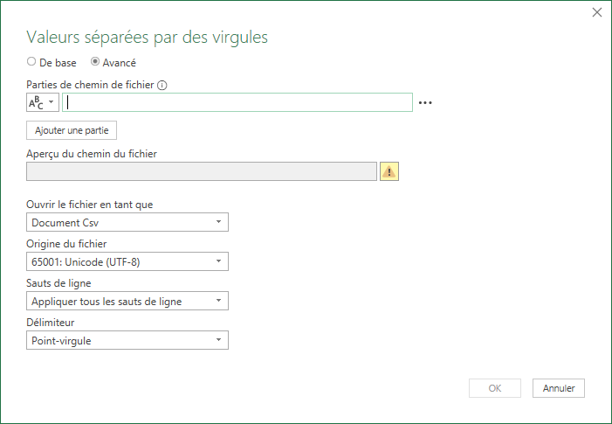Open the Point-virgule delimiter dropdown
The image size is (612, 424).
tap(127, 340)
